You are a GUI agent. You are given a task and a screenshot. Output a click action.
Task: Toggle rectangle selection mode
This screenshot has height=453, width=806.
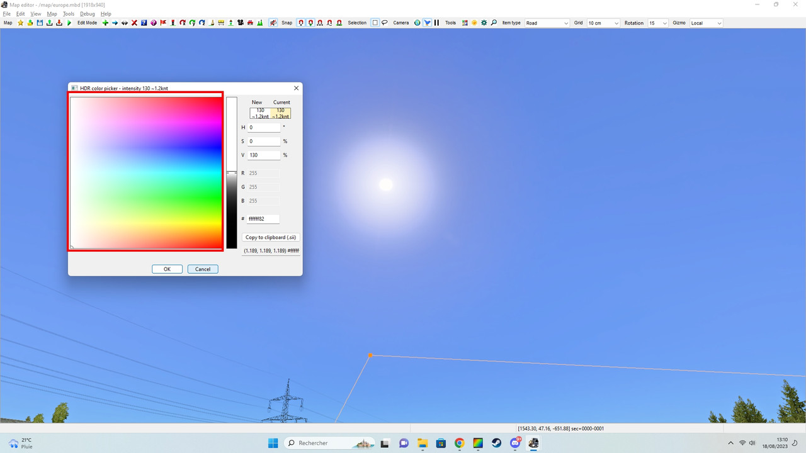click(375, 23)
